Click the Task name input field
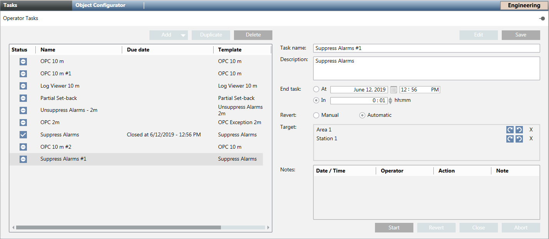This screenshot has width=549, height=239. click(x=426, y=48)
